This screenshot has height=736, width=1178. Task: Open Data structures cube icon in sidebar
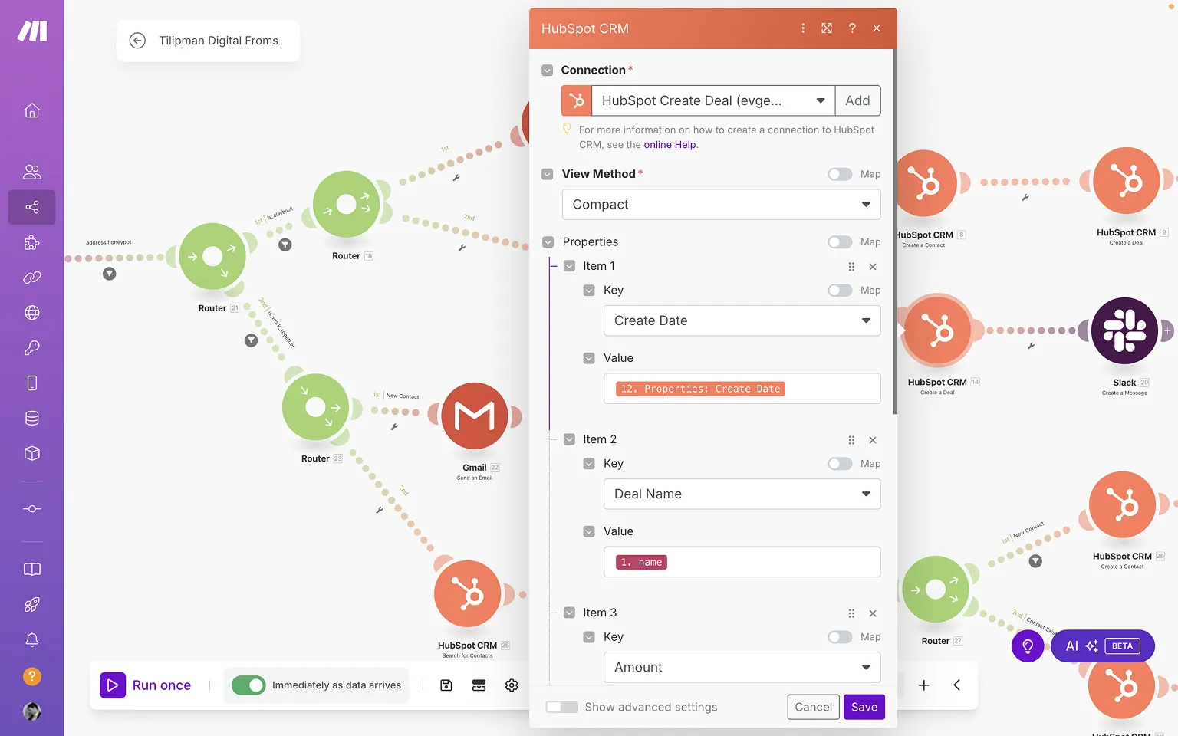pos(32,453)
